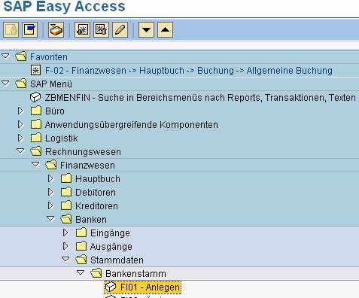
Task: Click the move favorite up arrow
Action: 165,30
